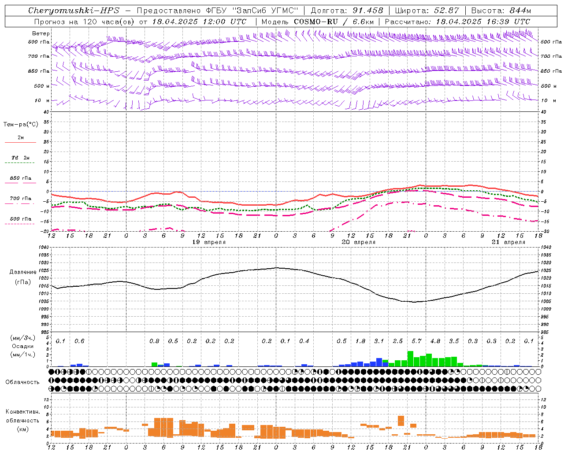564x451 pixels.
Task: Click the 0.8 precipitation value
Action: 154,341
